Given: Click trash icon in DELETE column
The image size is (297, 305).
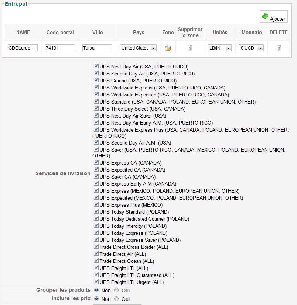Looking at the screenshot, I should (x=279, y=48).
